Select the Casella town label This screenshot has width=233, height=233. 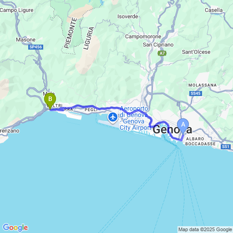coord(213,10)
